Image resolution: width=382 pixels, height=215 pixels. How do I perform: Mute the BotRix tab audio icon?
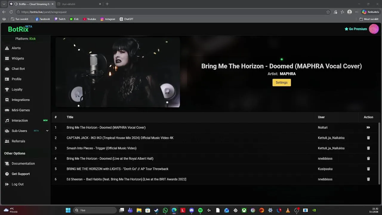(16, 4)
